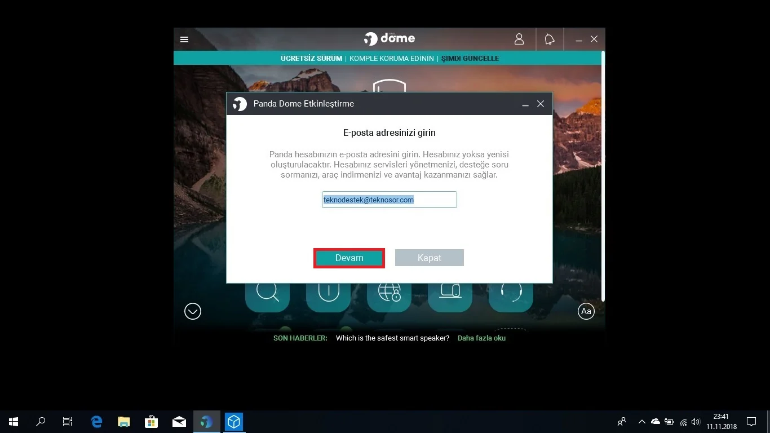Click the magnifier scan tile

click(268, 293)
